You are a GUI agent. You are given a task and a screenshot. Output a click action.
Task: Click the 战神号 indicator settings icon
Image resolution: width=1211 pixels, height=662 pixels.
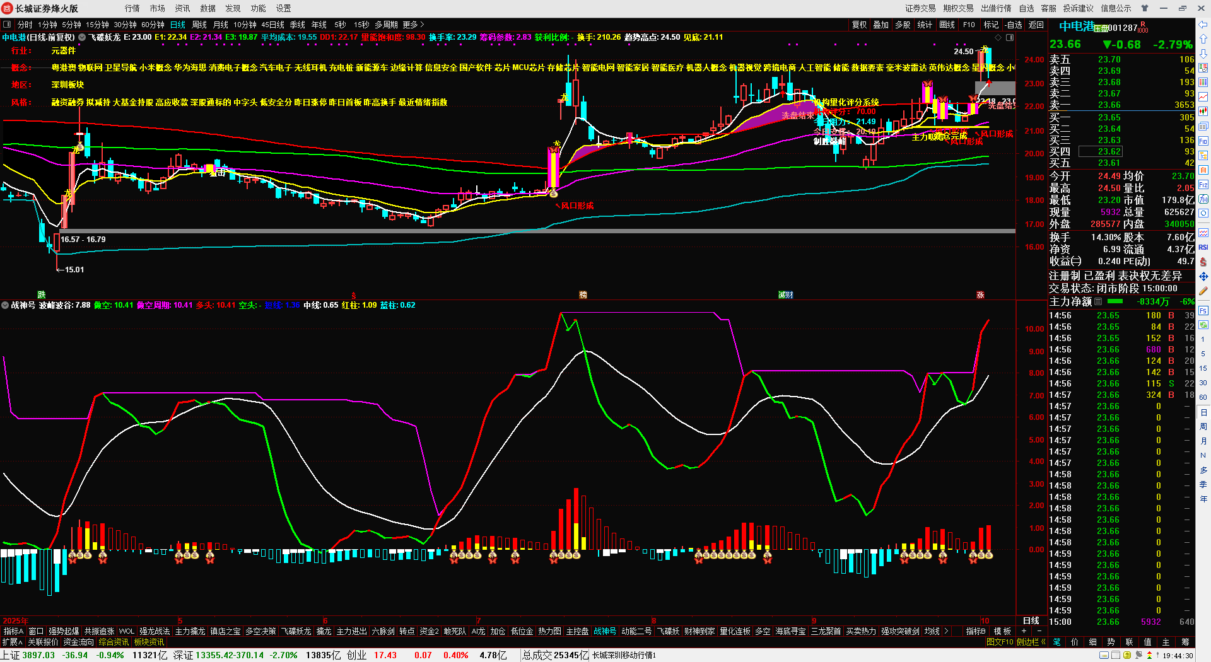point(5,305)
